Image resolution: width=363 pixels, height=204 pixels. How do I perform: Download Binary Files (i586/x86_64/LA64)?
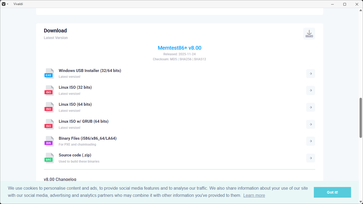pyautogui.click(x=88, y=138)
